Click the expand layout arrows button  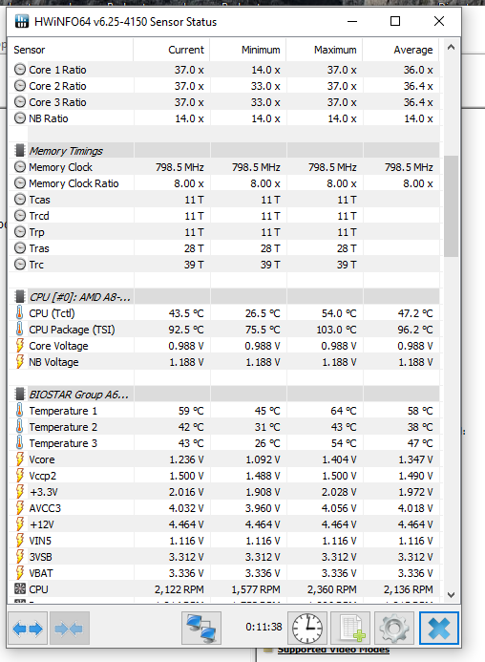[x=28, y=629]
